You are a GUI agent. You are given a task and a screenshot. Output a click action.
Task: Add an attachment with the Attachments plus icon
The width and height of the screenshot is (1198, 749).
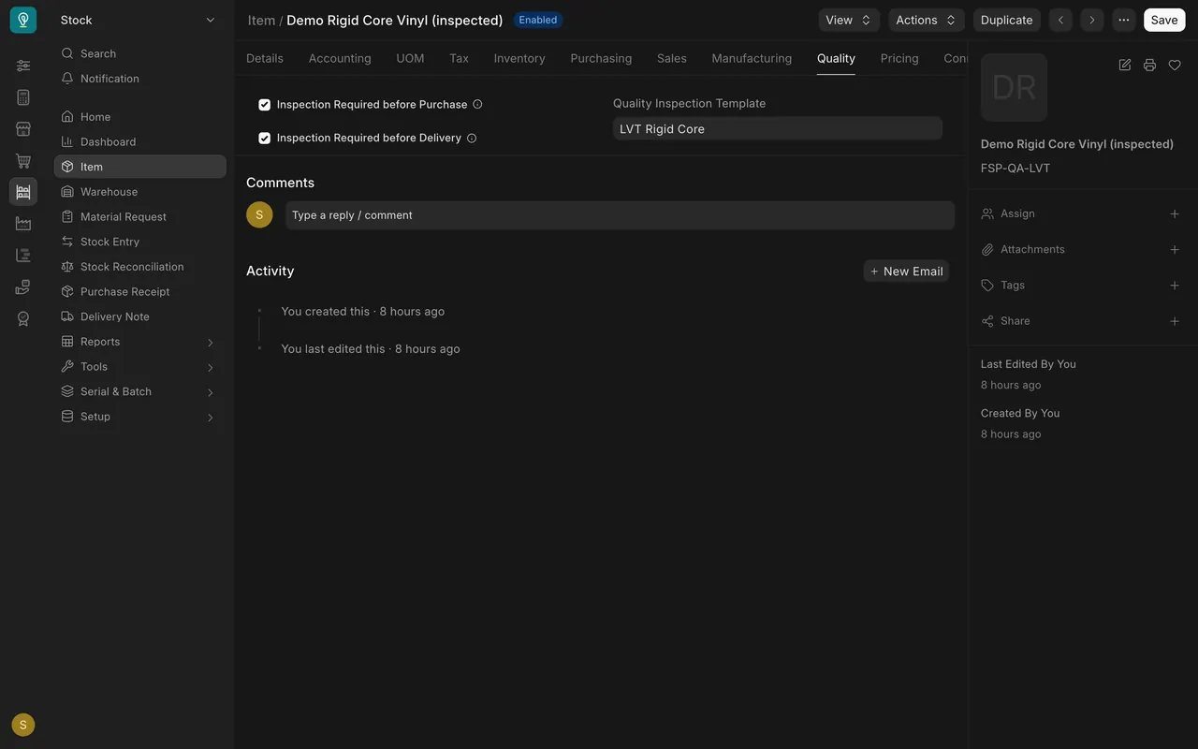coord(1175,250)
